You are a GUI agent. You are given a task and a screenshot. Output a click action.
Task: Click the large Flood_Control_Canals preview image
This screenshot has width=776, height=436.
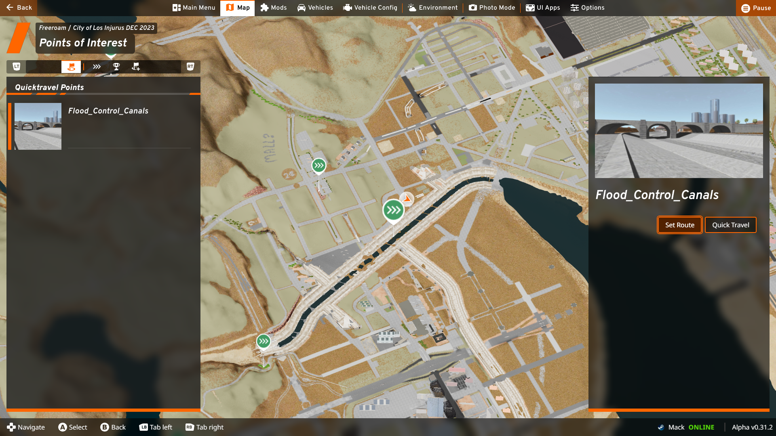click(x=679, y=131)
